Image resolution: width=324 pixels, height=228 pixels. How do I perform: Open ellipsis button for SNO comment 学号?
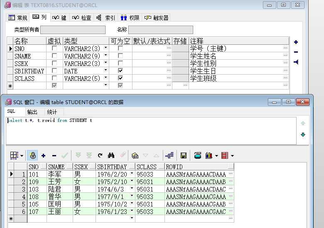[285, 48]
